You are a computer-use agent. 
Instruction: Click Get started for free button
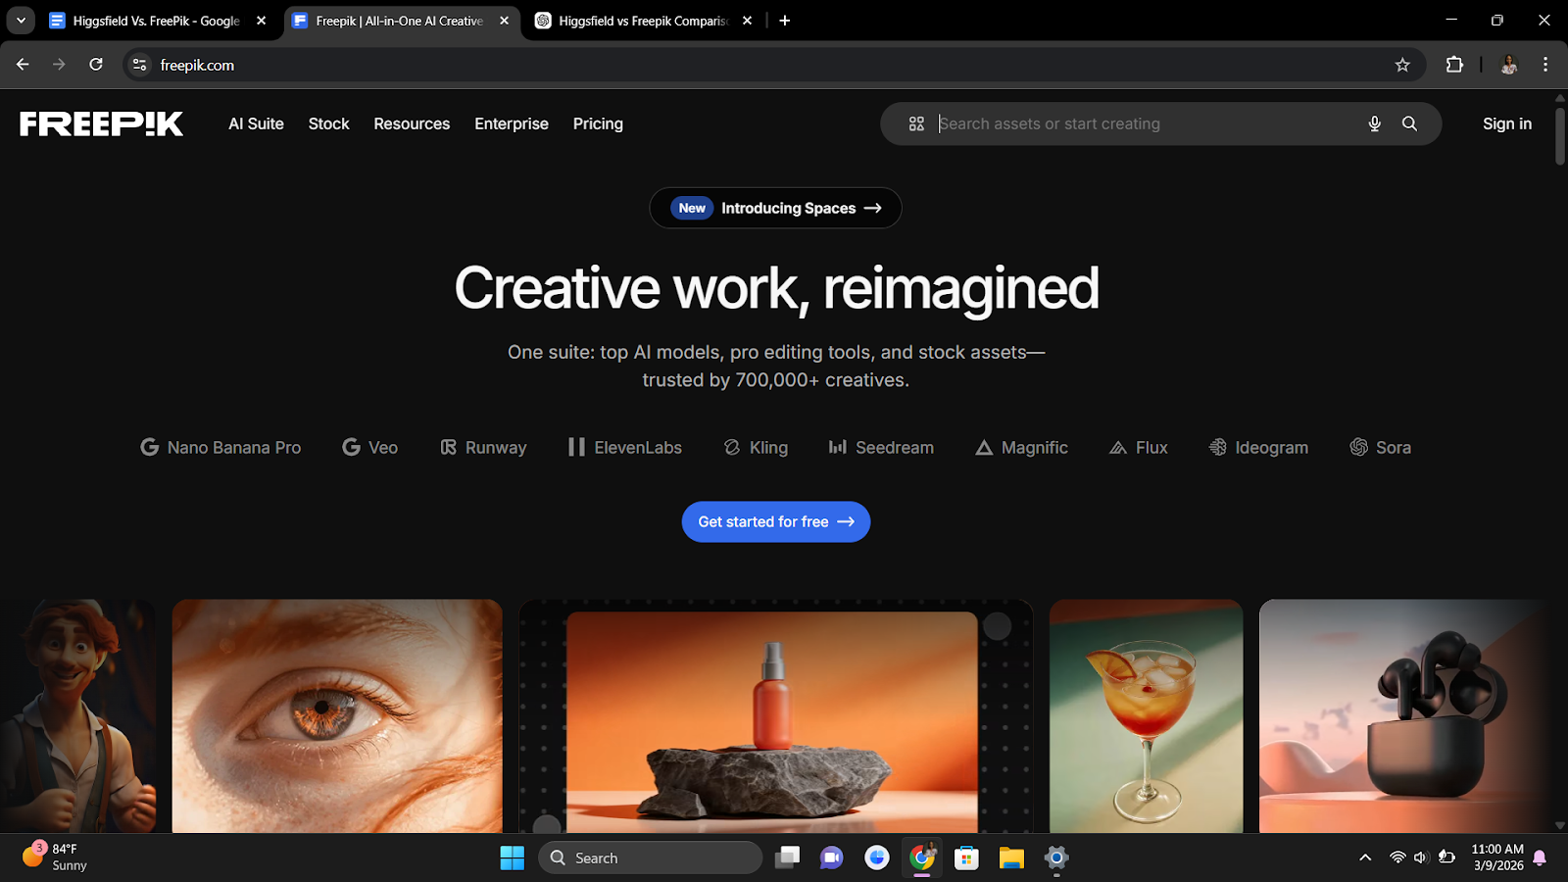coord(776,521)
